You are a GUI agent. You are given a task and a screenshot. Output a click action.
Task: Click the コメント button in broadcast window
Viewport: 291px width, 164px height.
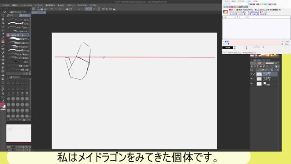tap(287, 44)
